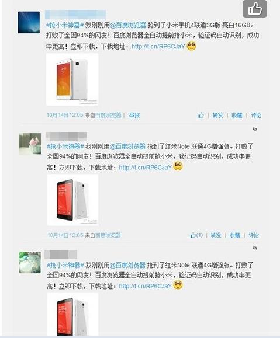Open the second poster's flower avatar
This screenshot has width=280, height=338.
click(30, 144)
